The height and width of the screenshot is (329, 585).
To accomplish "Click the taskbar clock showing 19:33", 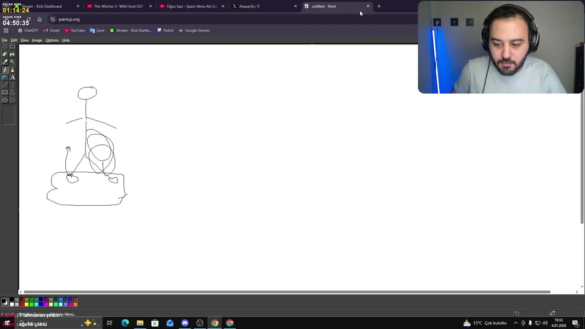I will coord(558,323).
